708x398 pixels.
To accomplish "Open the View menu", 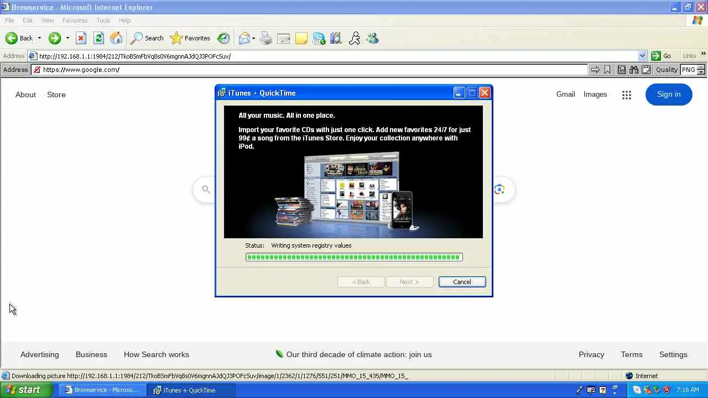I will [x=48, y=20].
